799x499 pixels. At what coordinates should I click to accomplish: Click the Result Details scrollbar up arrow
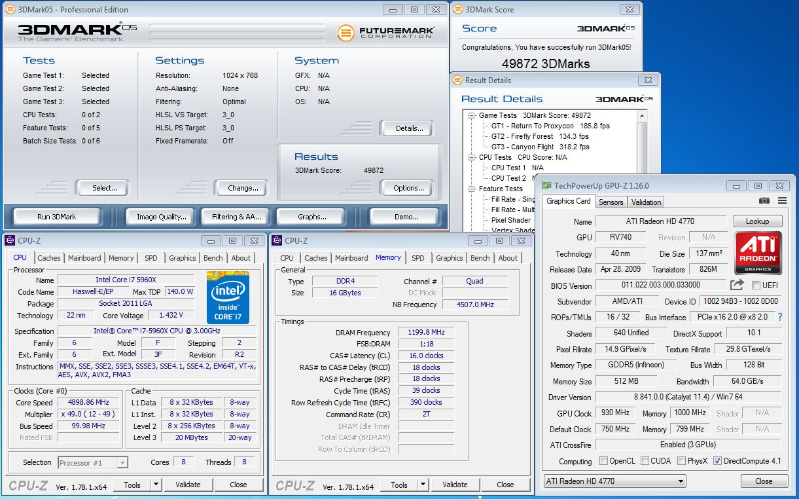642,116
